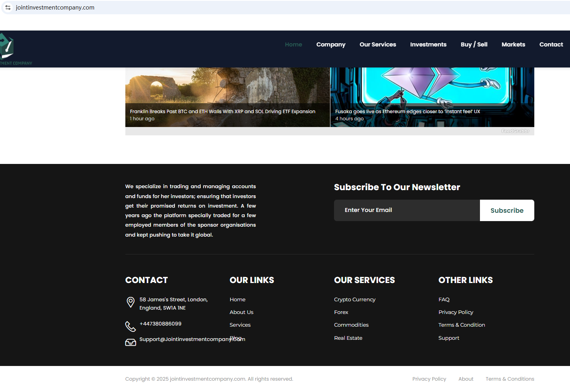Click the location pin icon in Contact
The height and width of the screenshot is (389, 570).
coord(131,302)
